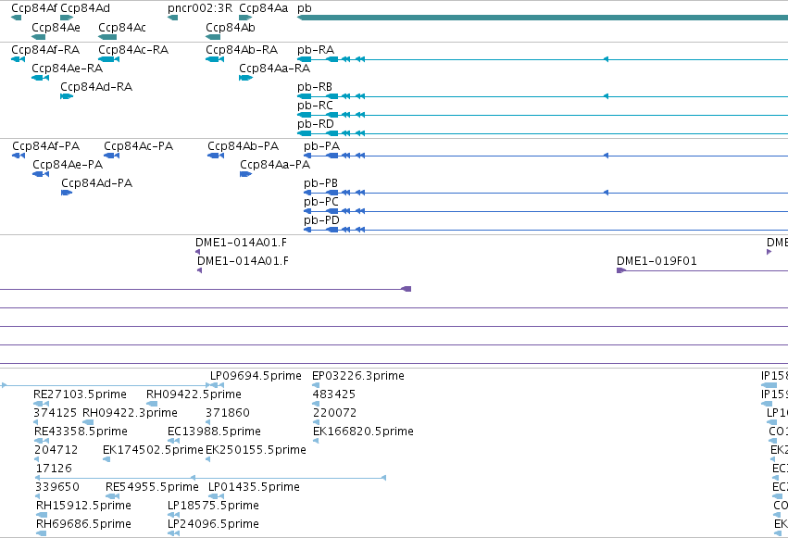Viewport: 788px width, 538px height.
Task: Click the pb-PC protein label
Action: [x=321, y=202]
